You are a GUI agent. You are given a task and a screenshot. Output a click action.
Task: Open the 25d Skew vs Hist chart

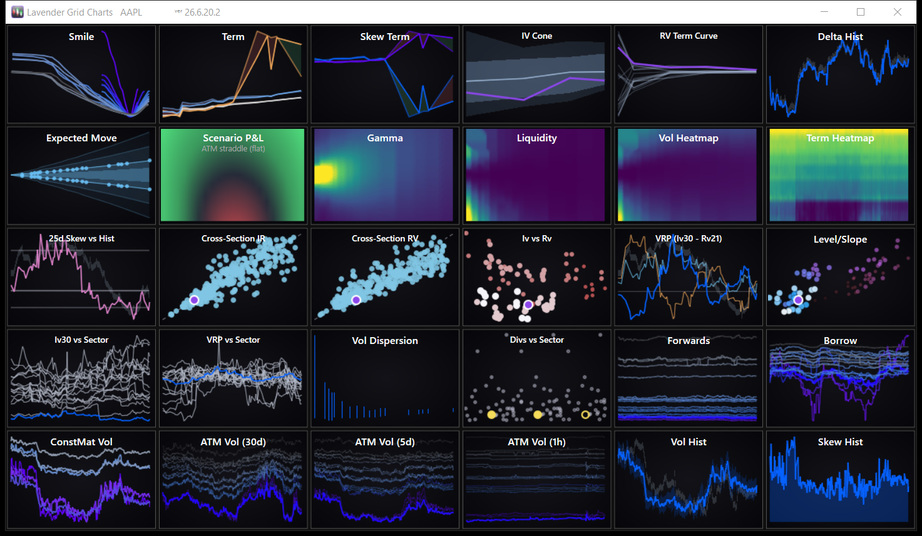coord(81,277)
